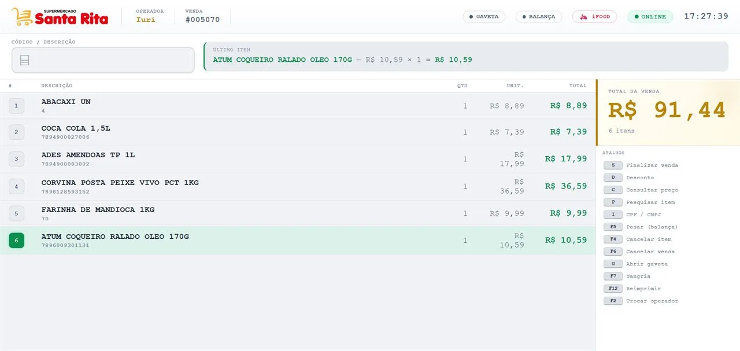Image resolution: width=740 pixels, height=351 pixels.
Task: Select the CORVINA POSTA PEIXE VIVO PCT 1KG description
Action: click(120, 183)
